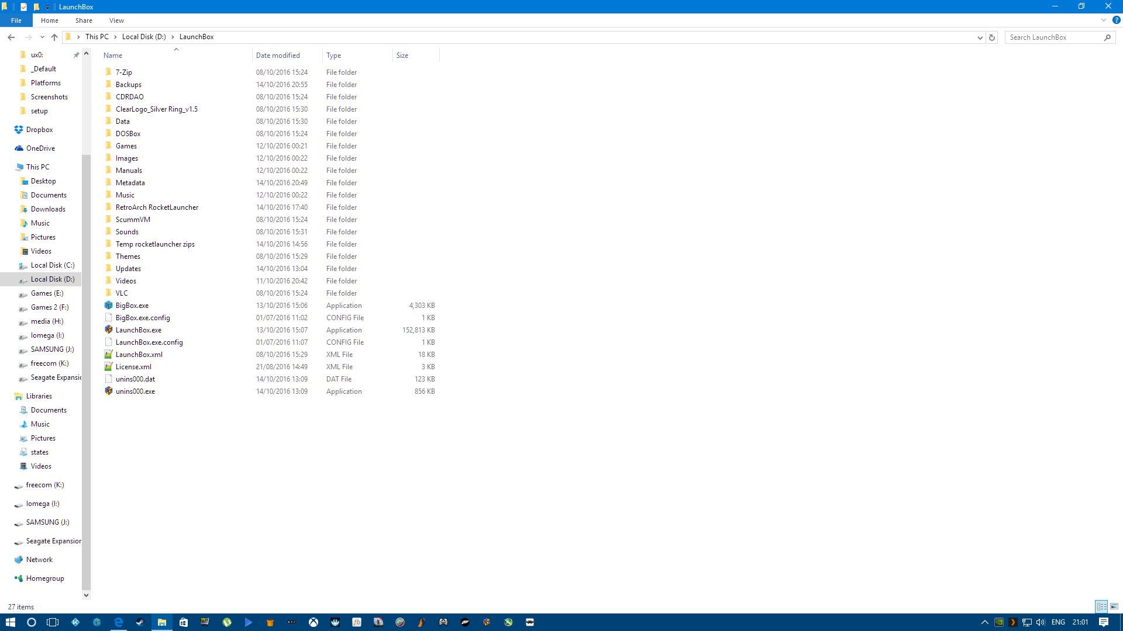1123x631 pixels.
Task: Switch to Details view layout button
Action: (x=1101, y=606)
